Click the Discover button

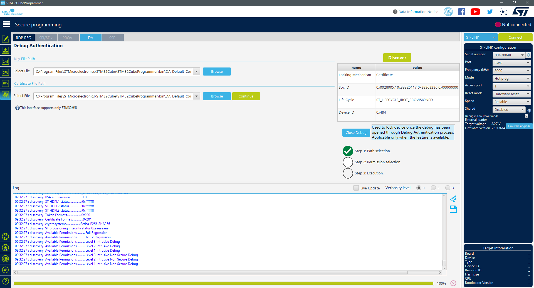[397, 57]
